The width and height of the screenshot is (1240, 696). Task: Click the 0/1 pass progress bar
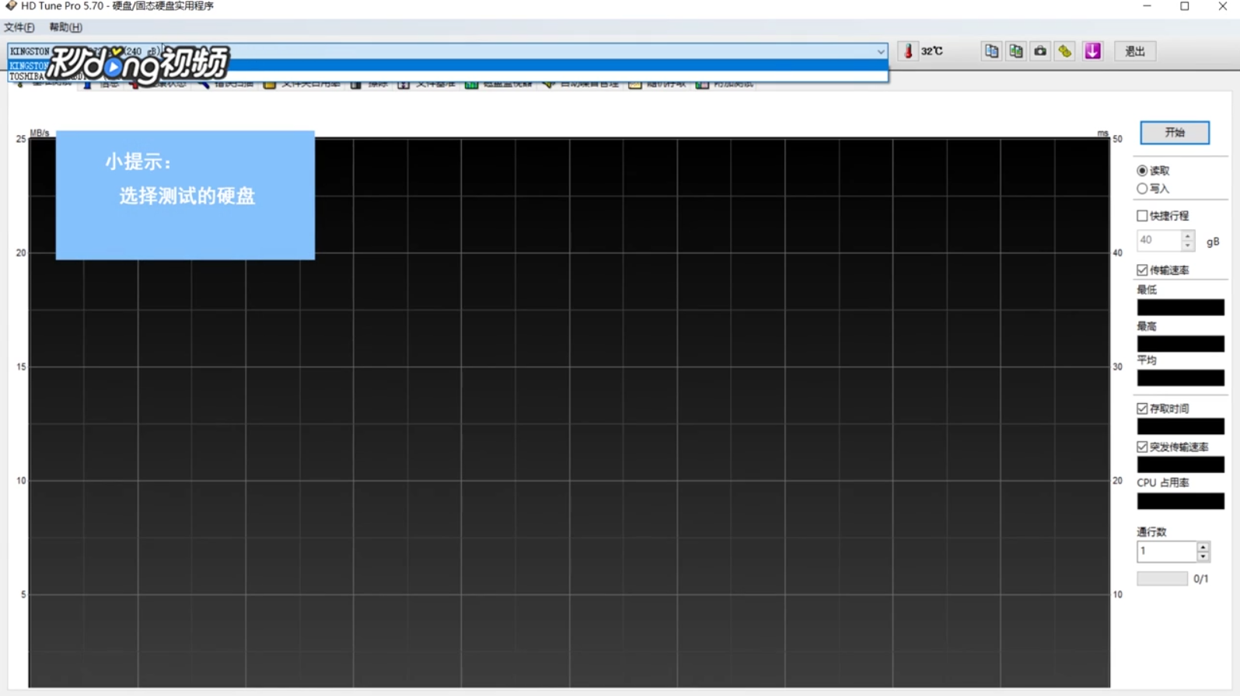click(1162, 579)
